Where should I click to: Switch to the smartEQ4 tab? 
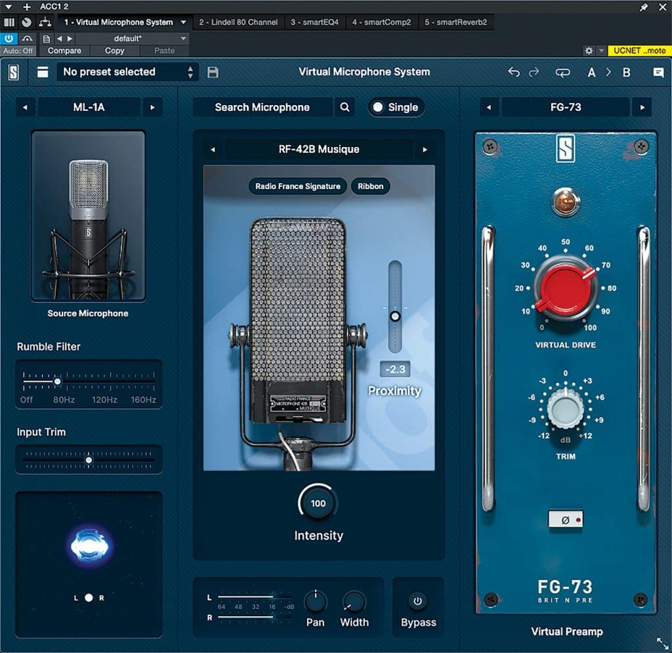point(314,22)
